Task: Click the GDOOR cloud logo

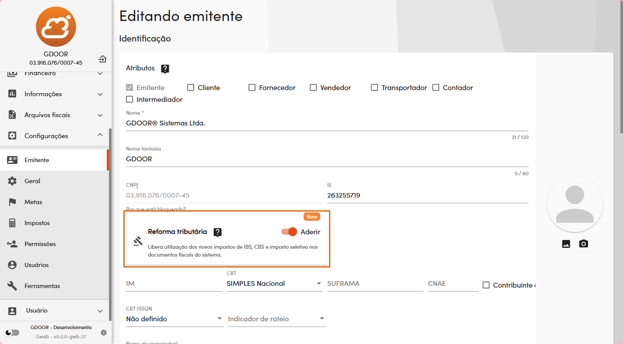Action: [x=56, y=27]
